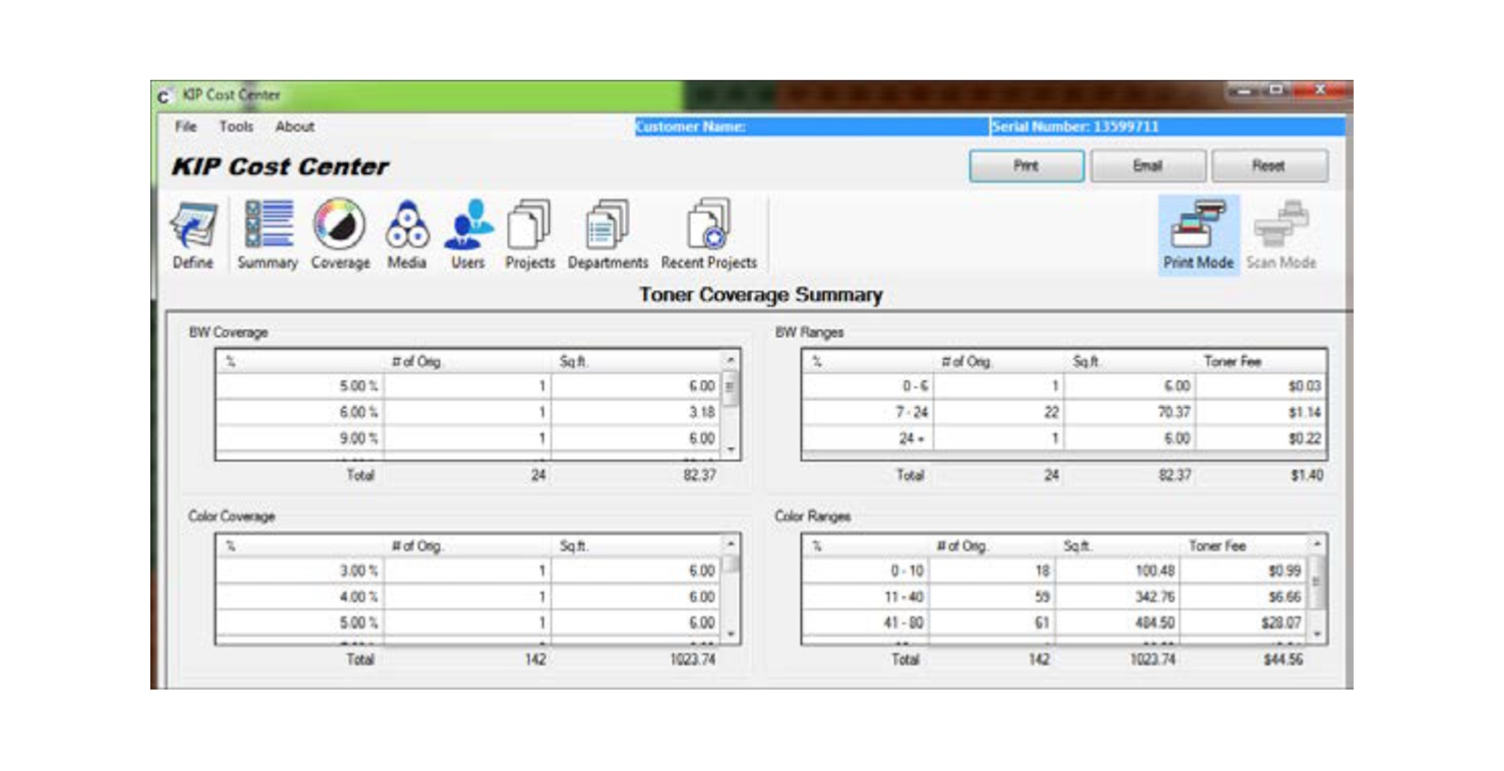1504x771 pixels.
Task: Open the File menu
Action: pyautogui.click(x=186, y=126)
